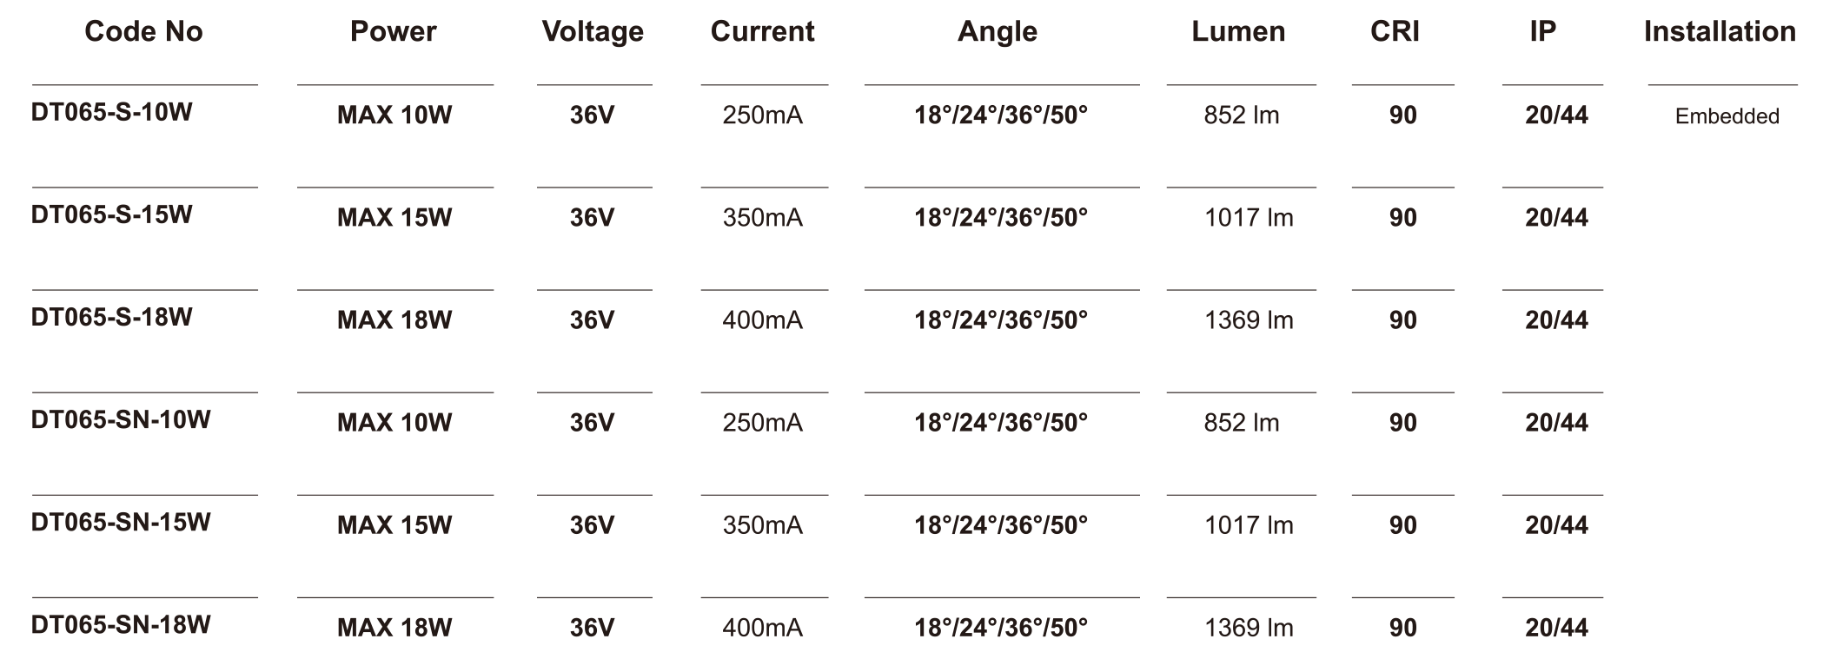
Task: Select the IP column header
Action: coord(1542,32)
